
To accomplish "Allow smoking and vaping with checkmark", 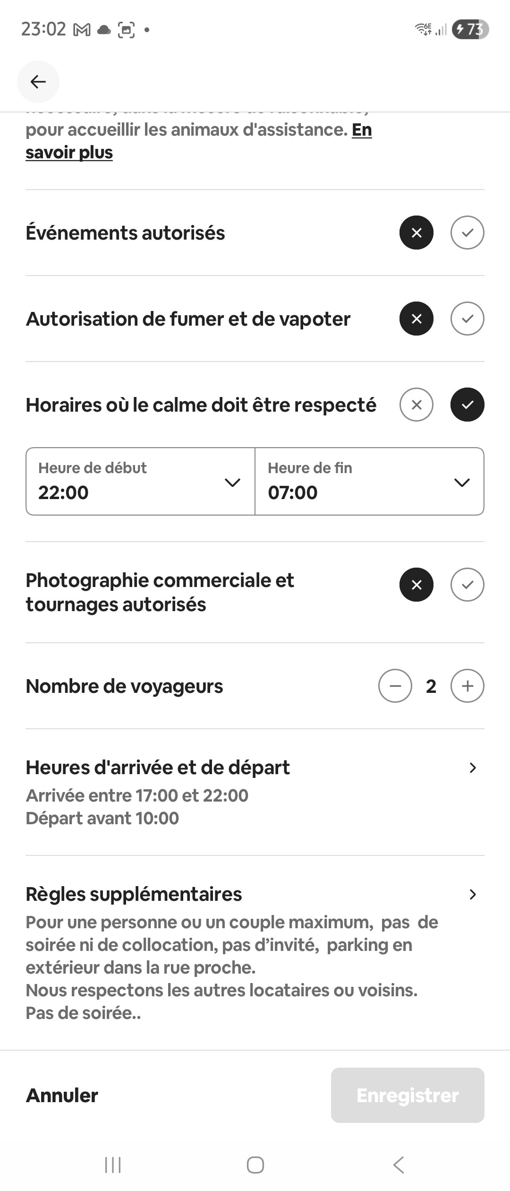I will tap(467, 319).
